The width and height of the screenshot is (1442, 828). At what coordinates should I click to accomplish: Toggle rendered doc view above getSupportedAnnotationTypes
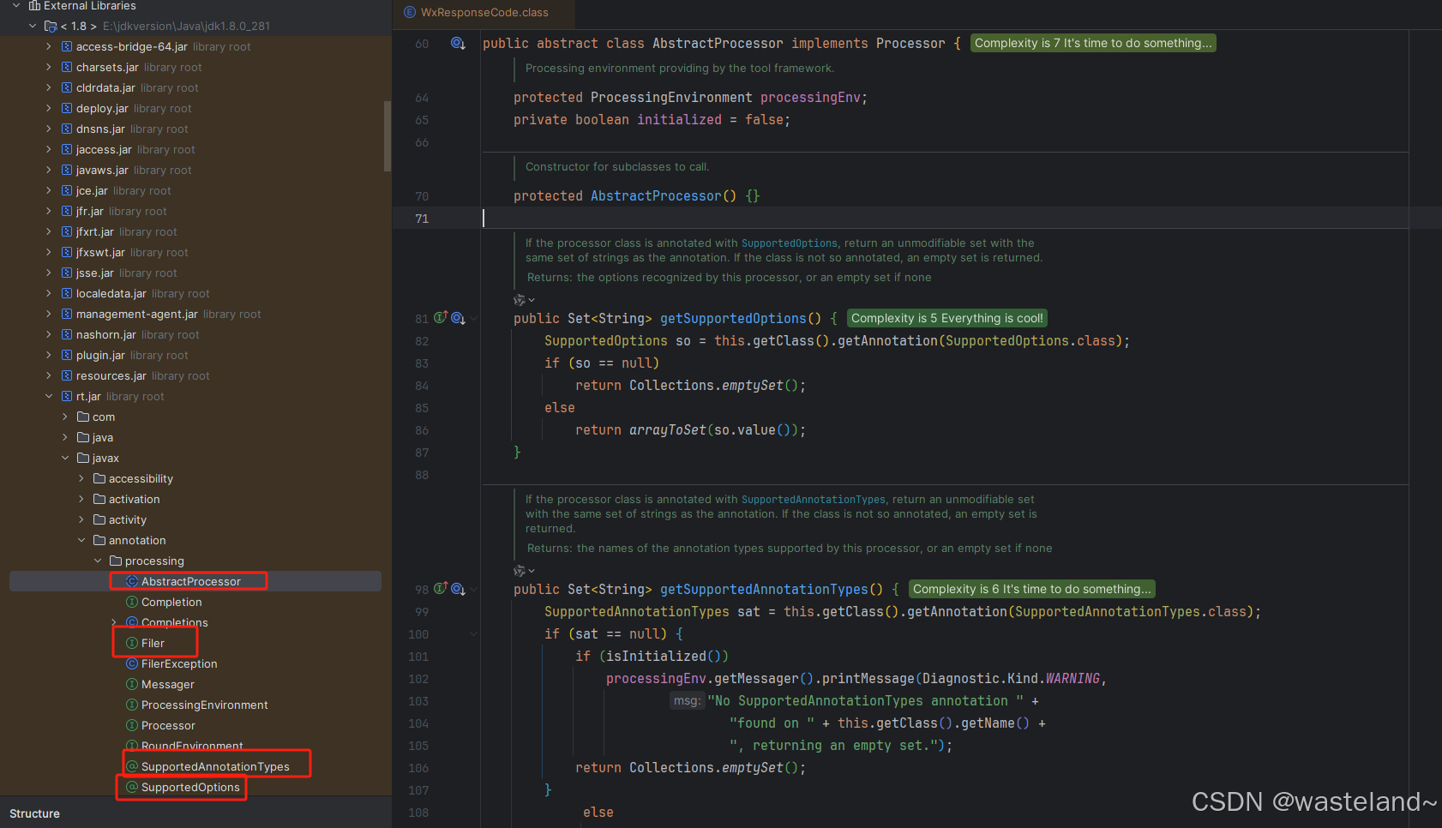524,571
